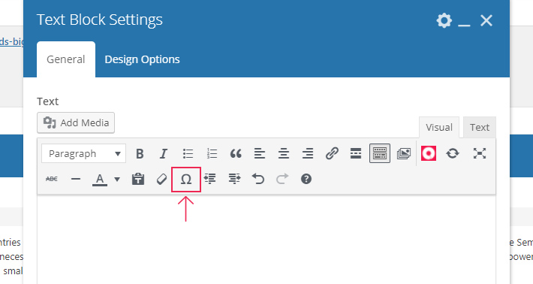Insert a numbered list
This screenshot has height=284, width=533.
[x=212, y=154]
